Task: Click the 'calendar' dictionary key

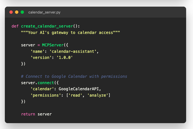Action: [42, 89]
